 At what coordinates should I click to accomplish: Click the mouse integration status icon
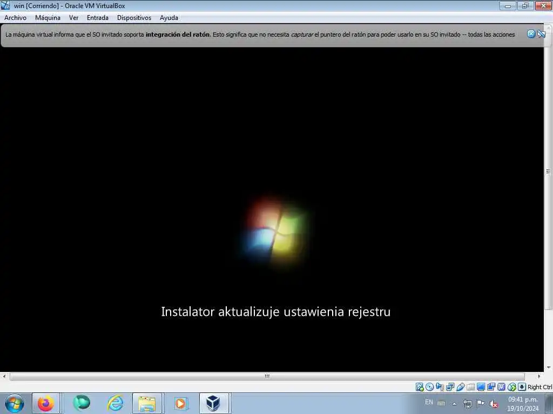(512, 387)
